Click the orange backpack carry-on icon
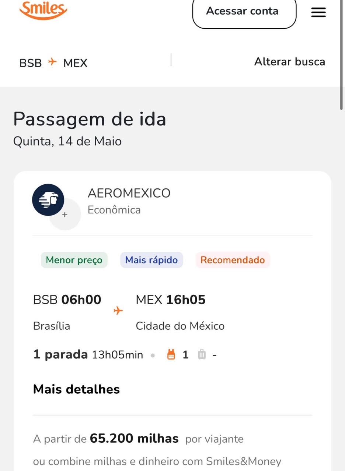This screenshot has height=471, width=345. coord(171,355)
